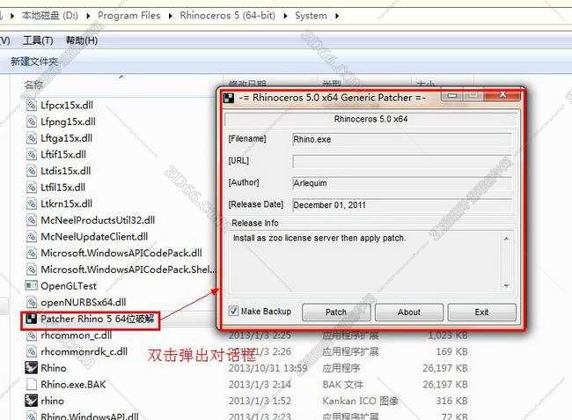Click the BAK 文件 type cell
The height and width of the screenshot is (420, 572).
point(342,384)
